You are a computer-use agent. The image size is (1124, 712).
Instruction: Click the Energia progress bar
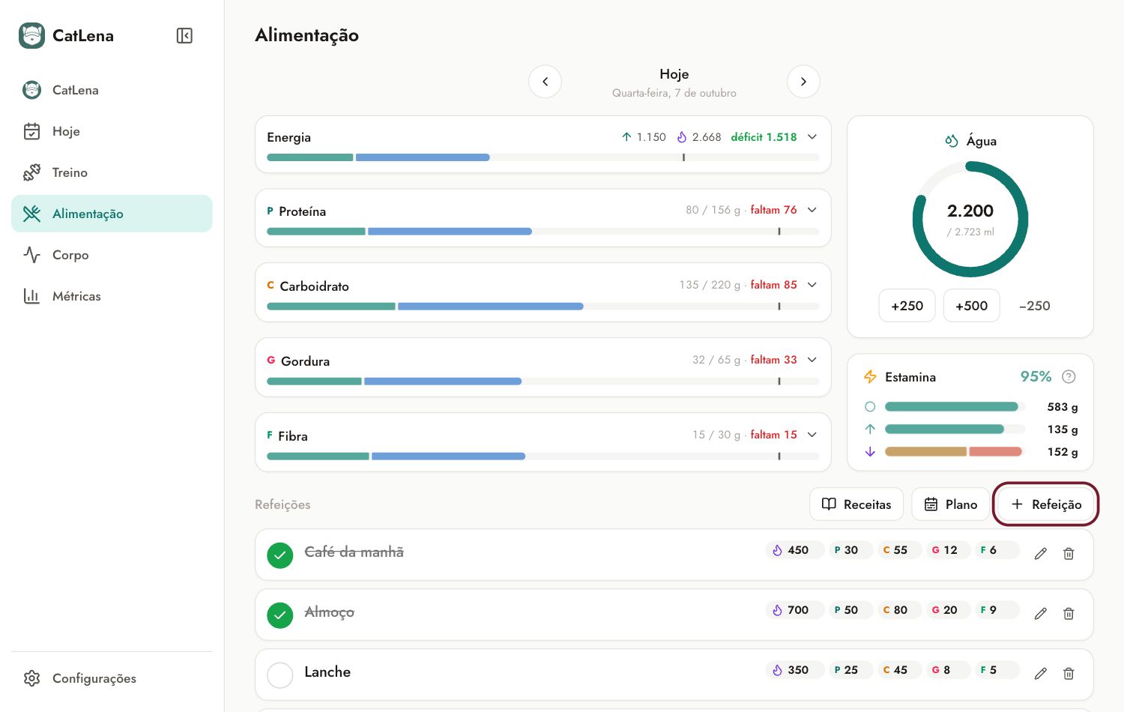[543, 157]
